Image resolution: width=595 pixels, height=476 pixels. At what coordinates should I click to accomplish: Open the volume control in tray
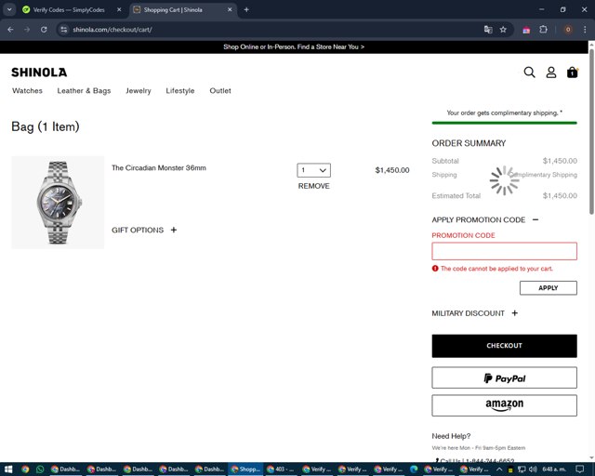(x=533, y=469)
